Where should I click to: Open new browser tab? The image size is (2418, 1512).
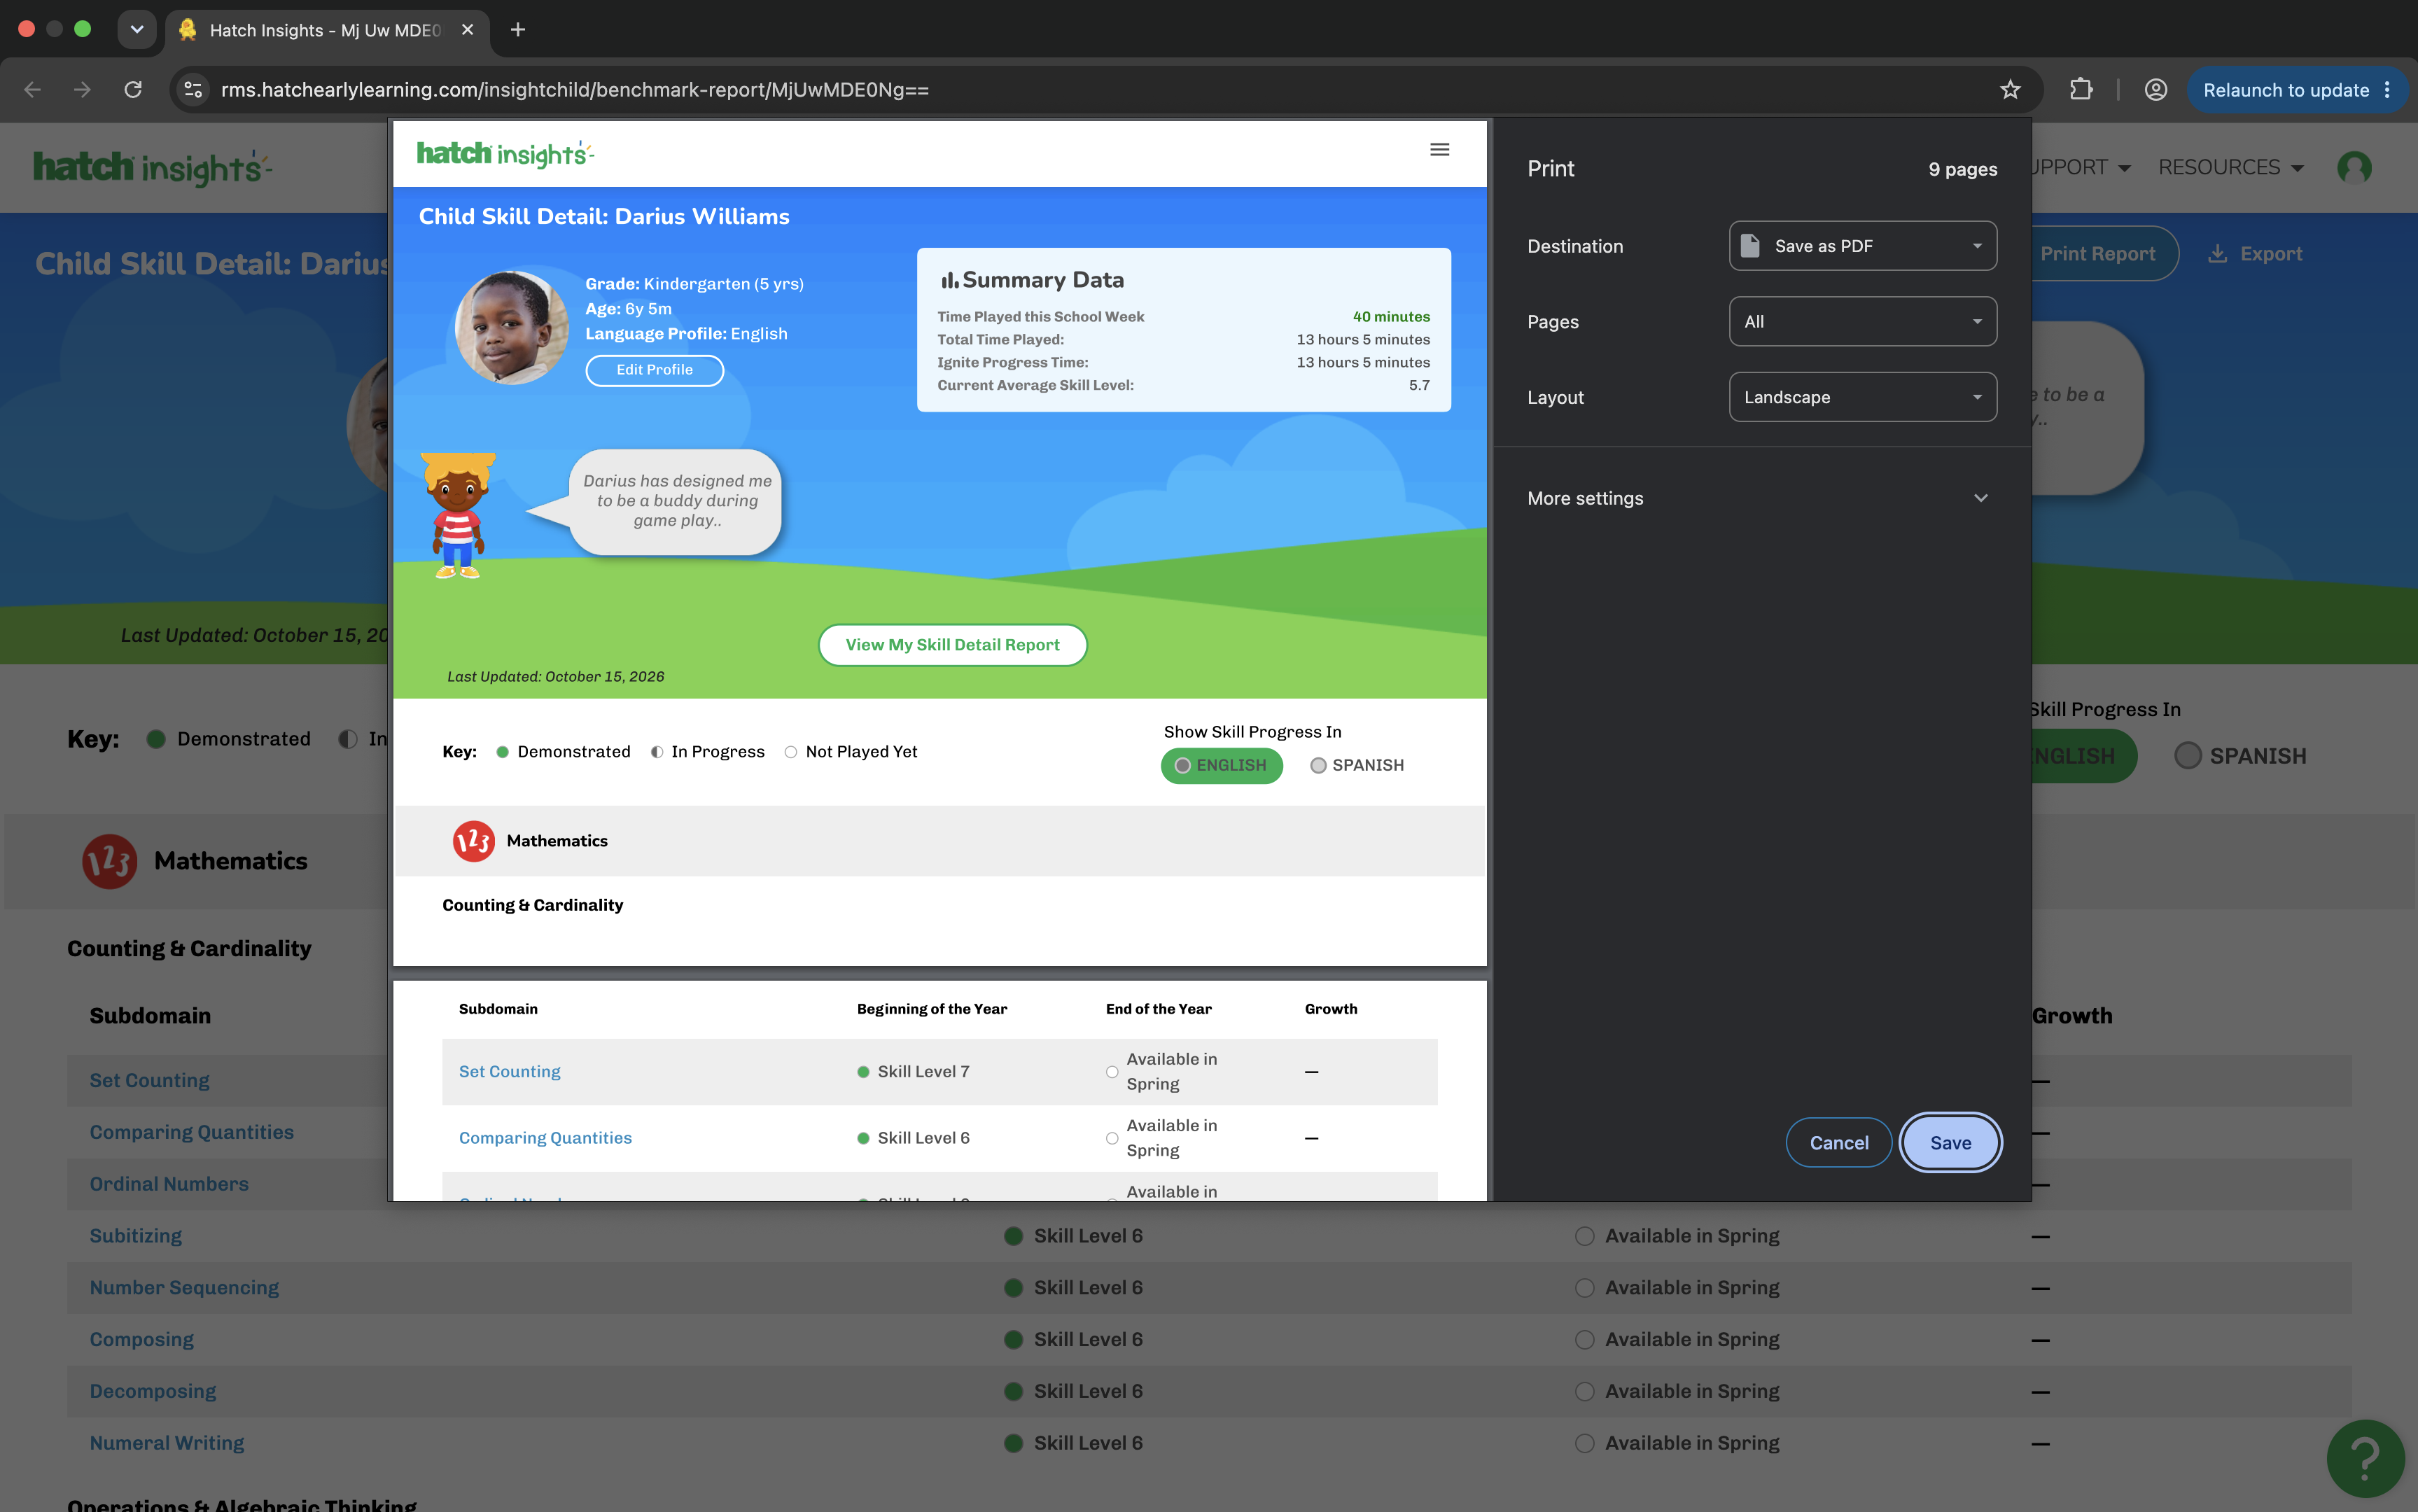coord(518,30)
